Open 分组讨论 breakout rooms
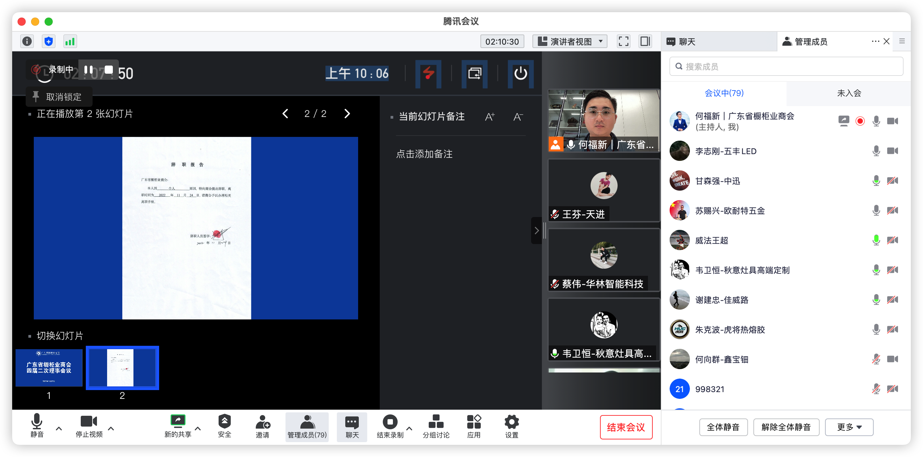The width and height of the screenshot is (923, 457). click(x=436, y=426)
